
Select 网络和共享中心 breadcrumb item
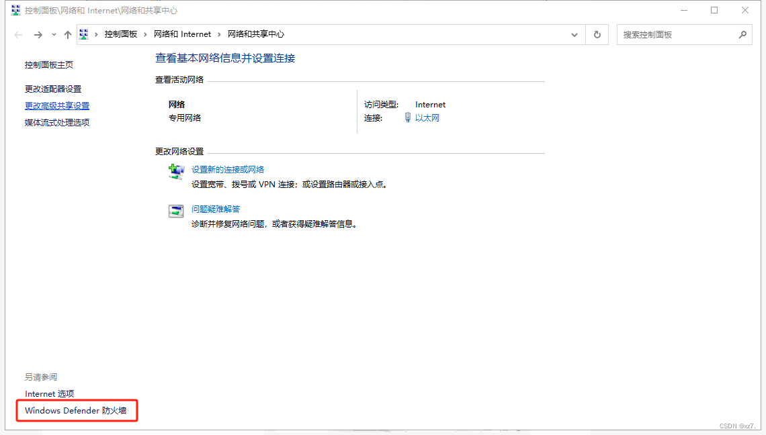256,34
